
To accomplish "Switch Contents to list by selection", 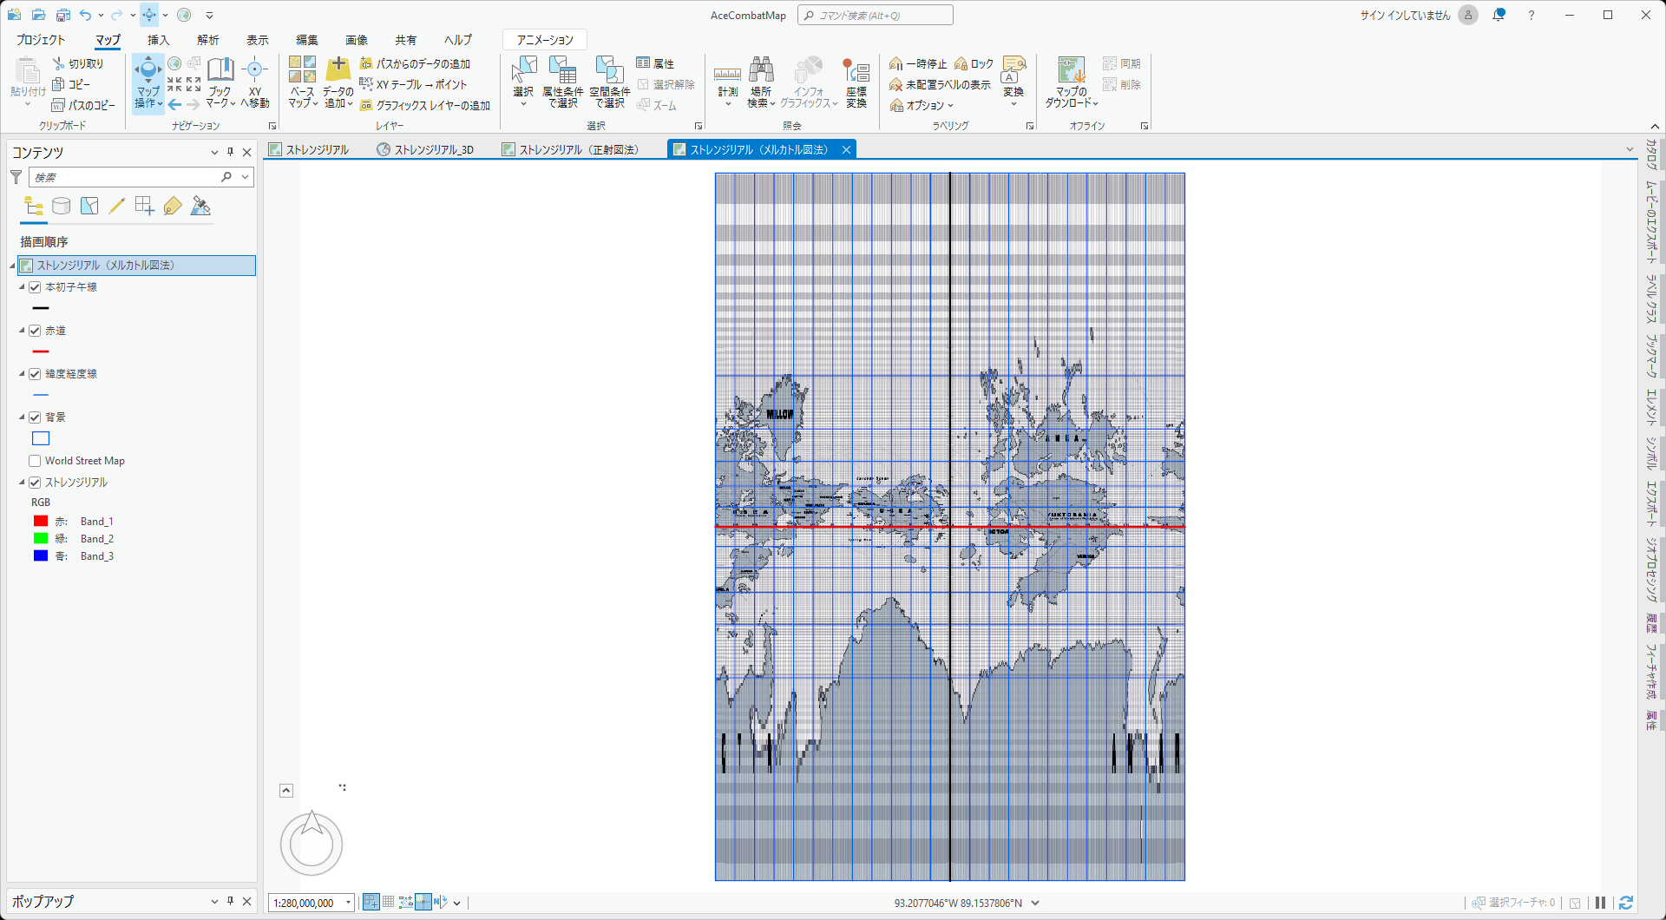I will click(89, 206).
